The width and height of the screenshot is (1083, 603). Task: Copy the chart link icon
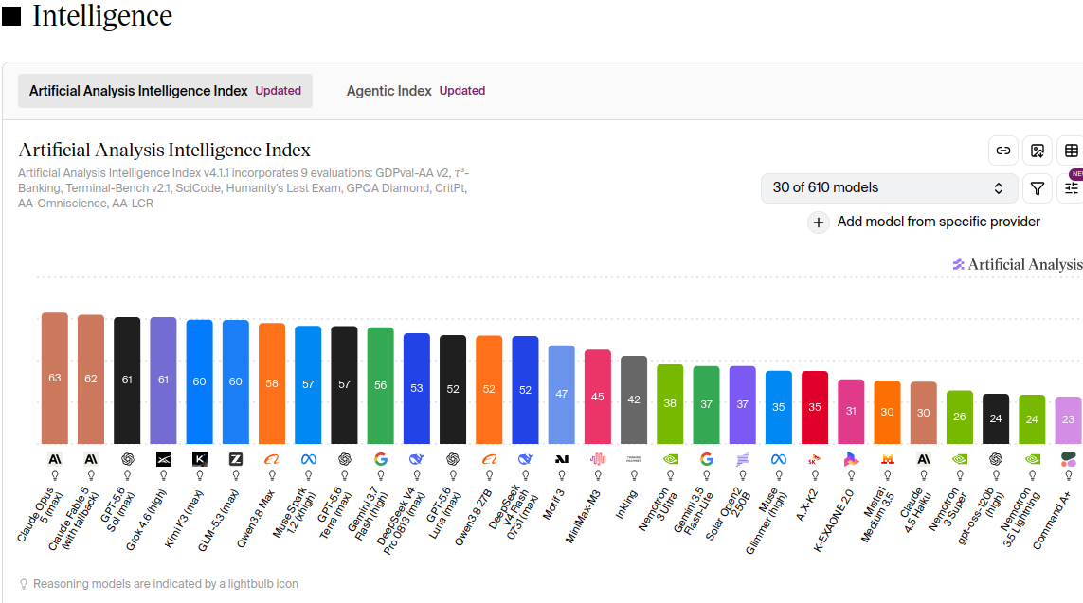(1003, 151)
